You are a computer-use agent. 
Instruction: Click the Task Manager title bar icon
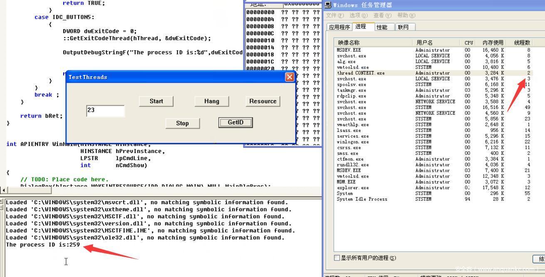pyautogui.click(x=328, y=5)
